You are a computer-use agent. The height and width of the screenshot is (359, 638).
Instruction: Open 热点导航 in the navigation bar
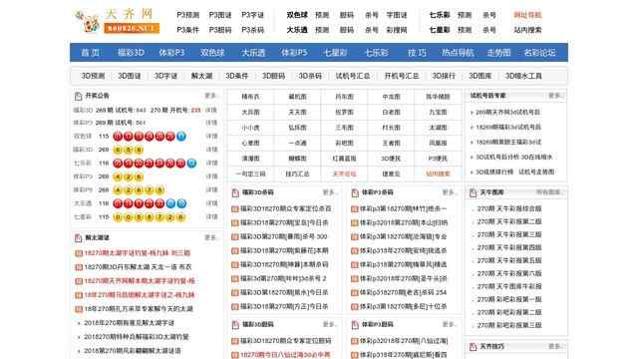click(x=458, y=53)
